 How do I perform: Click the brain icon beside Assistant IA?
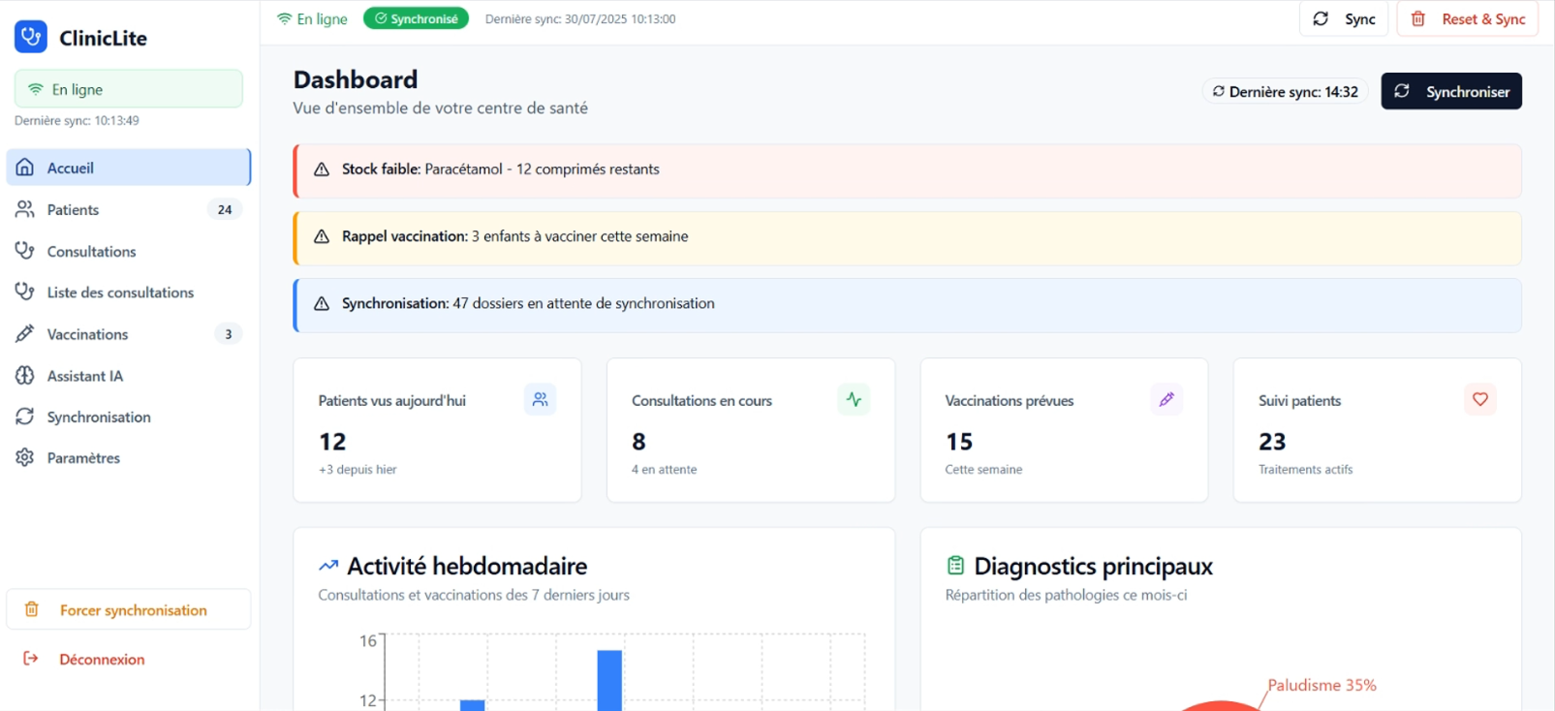(25, 376)
